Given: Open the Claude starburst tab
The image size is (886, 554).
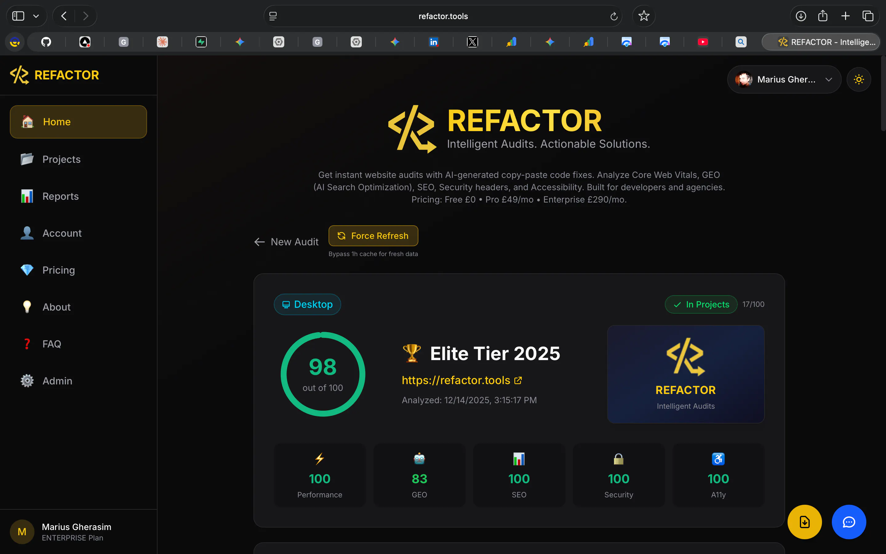Looking at the screenshot, I should coord(162,42).
